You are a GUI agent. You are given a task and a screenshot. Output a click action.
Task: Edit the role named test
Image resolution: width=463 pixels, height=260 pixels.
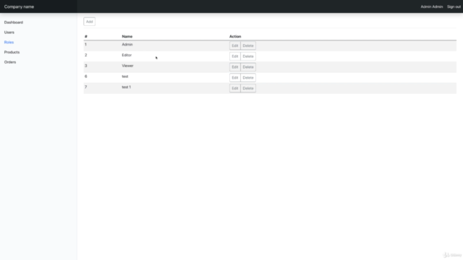[x=235, y=77]
